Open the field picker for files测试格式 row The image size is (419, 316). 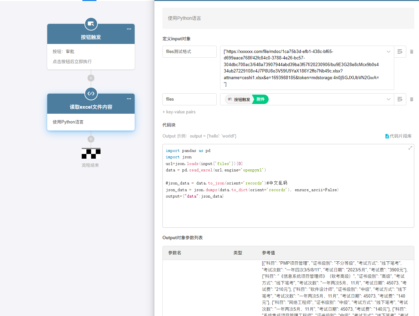[x=400, y=52]
